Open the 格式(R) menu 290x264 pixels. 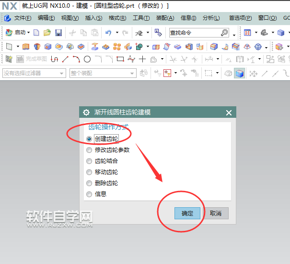117,18
